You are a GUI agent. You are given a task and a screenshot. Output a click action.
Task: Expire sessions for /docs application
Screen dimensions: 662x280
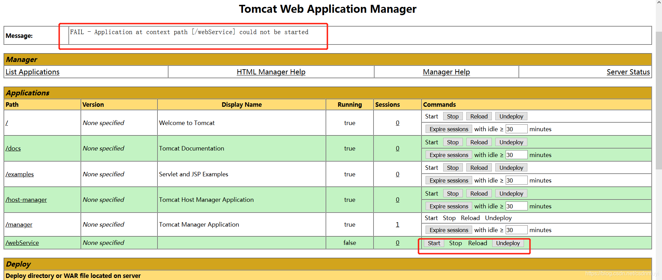[449, 155]
